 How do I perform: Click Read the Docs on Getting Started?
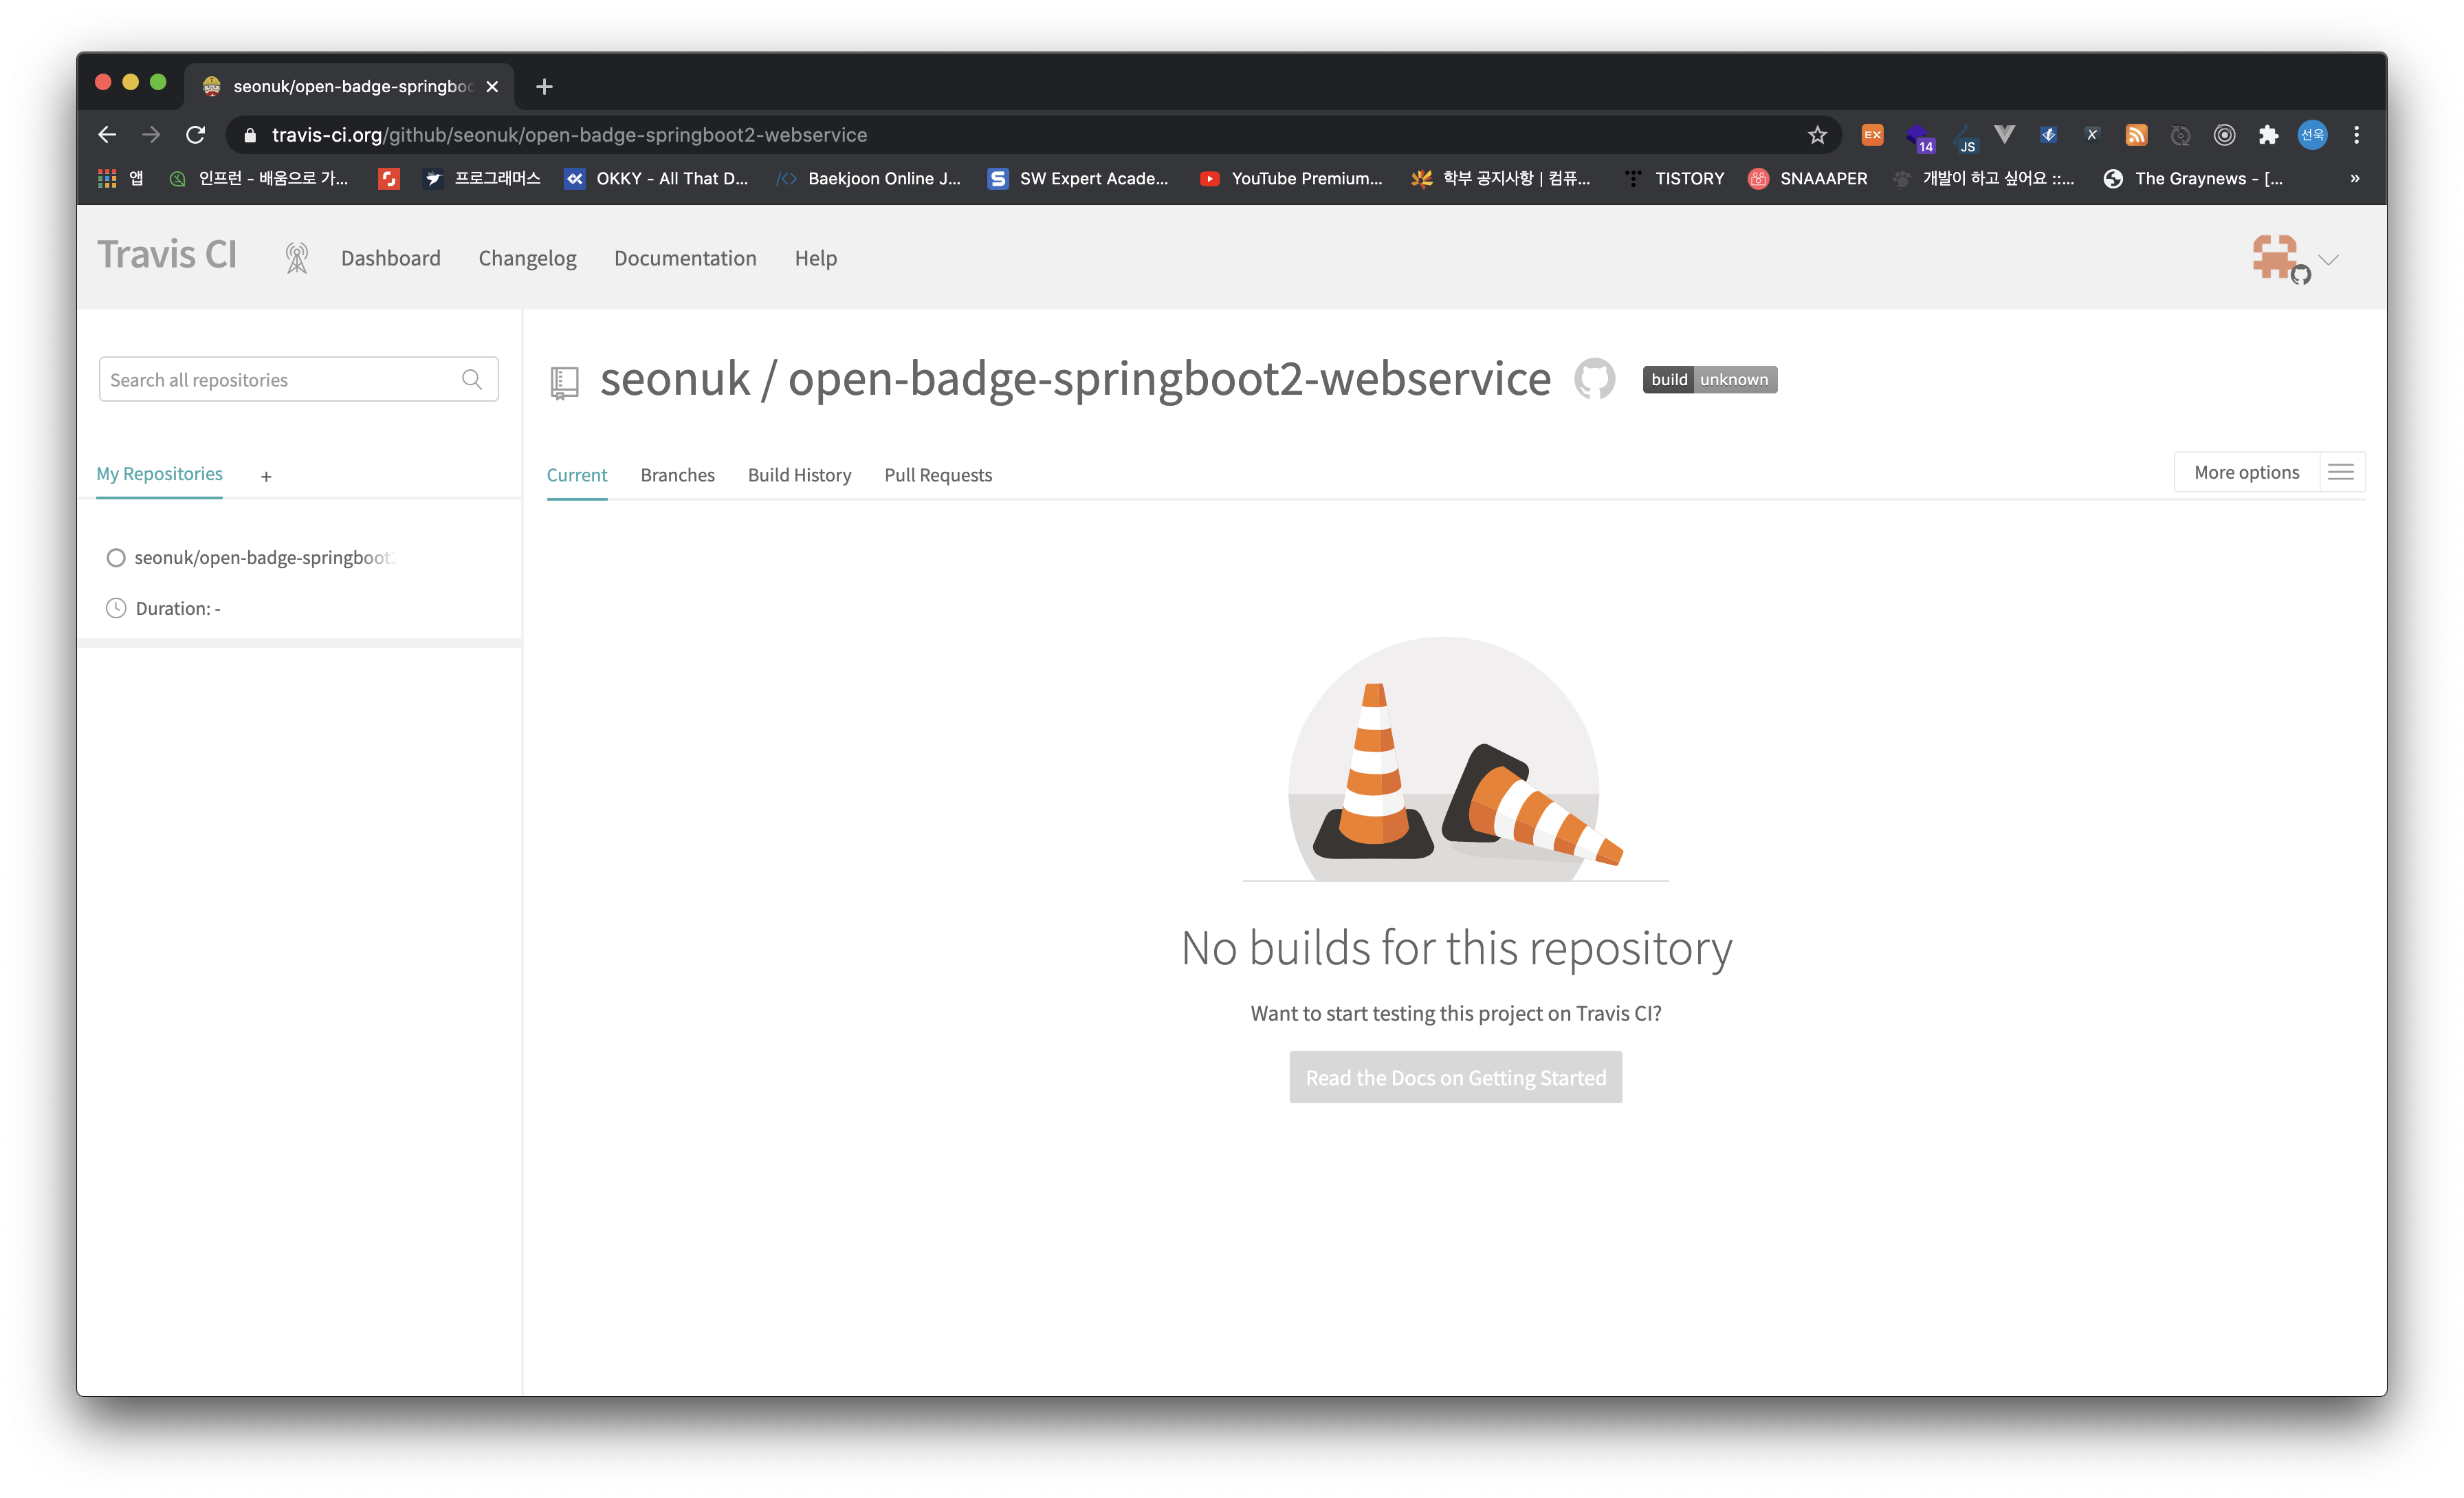click(x=1455, y=1078)
